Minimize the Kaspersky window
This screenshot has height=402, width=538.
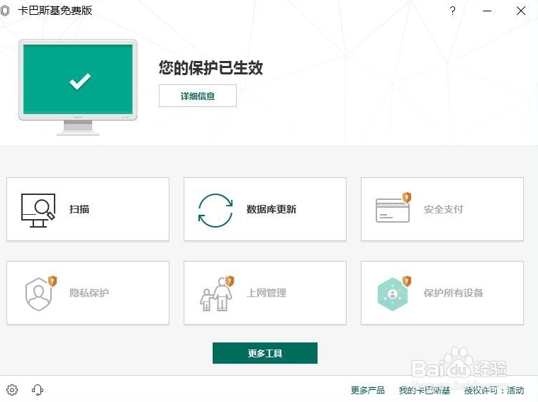[487, 11]
